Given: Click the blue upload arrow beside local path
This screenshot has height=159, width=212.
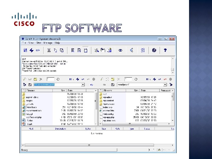Looking at the screenshot, I should [x=92, y=85].
